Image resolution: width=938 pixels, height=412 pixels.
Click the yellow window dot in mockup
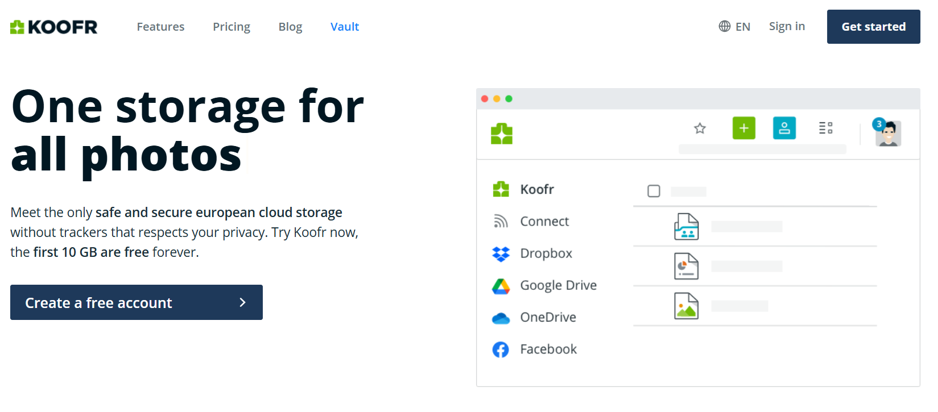point(497,99)
